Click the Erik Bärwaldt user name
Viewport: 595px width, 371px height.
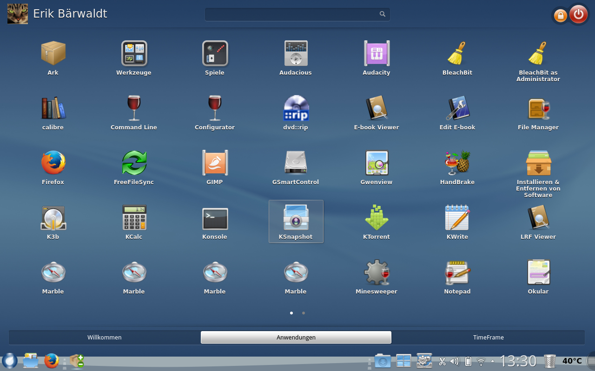pyautogui.click(x=70, y=13)
